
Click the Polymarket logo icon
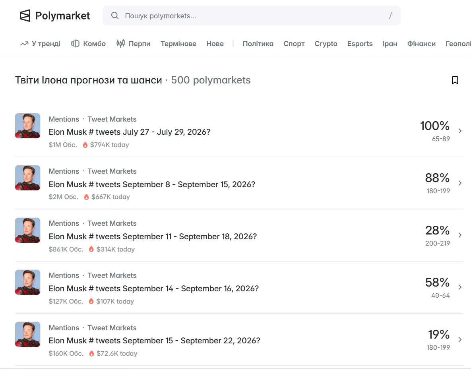coord(25,15)
